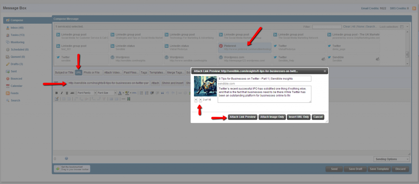Open the Sending Options dropdown
The width and height of the screenshot is (419, 184).
[392, 159]
